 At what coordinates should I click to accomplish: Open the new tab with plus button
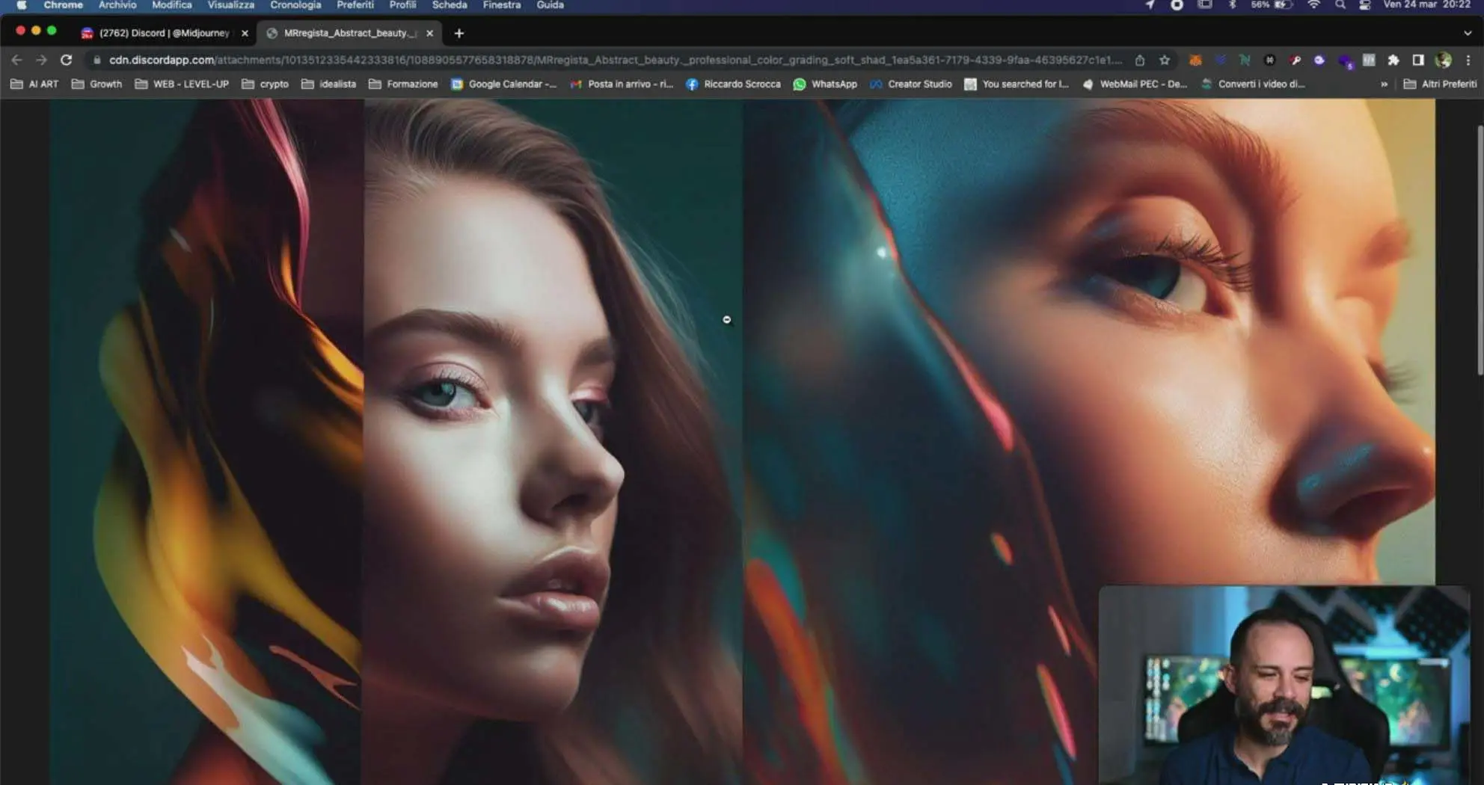coord(459,33)
